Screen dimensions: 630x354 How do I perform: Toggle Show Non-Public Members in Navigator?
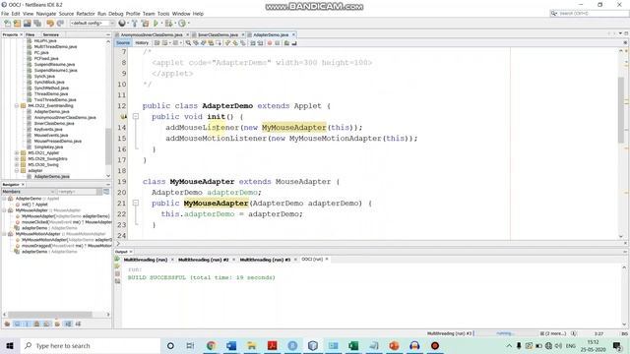click(36, 324)
